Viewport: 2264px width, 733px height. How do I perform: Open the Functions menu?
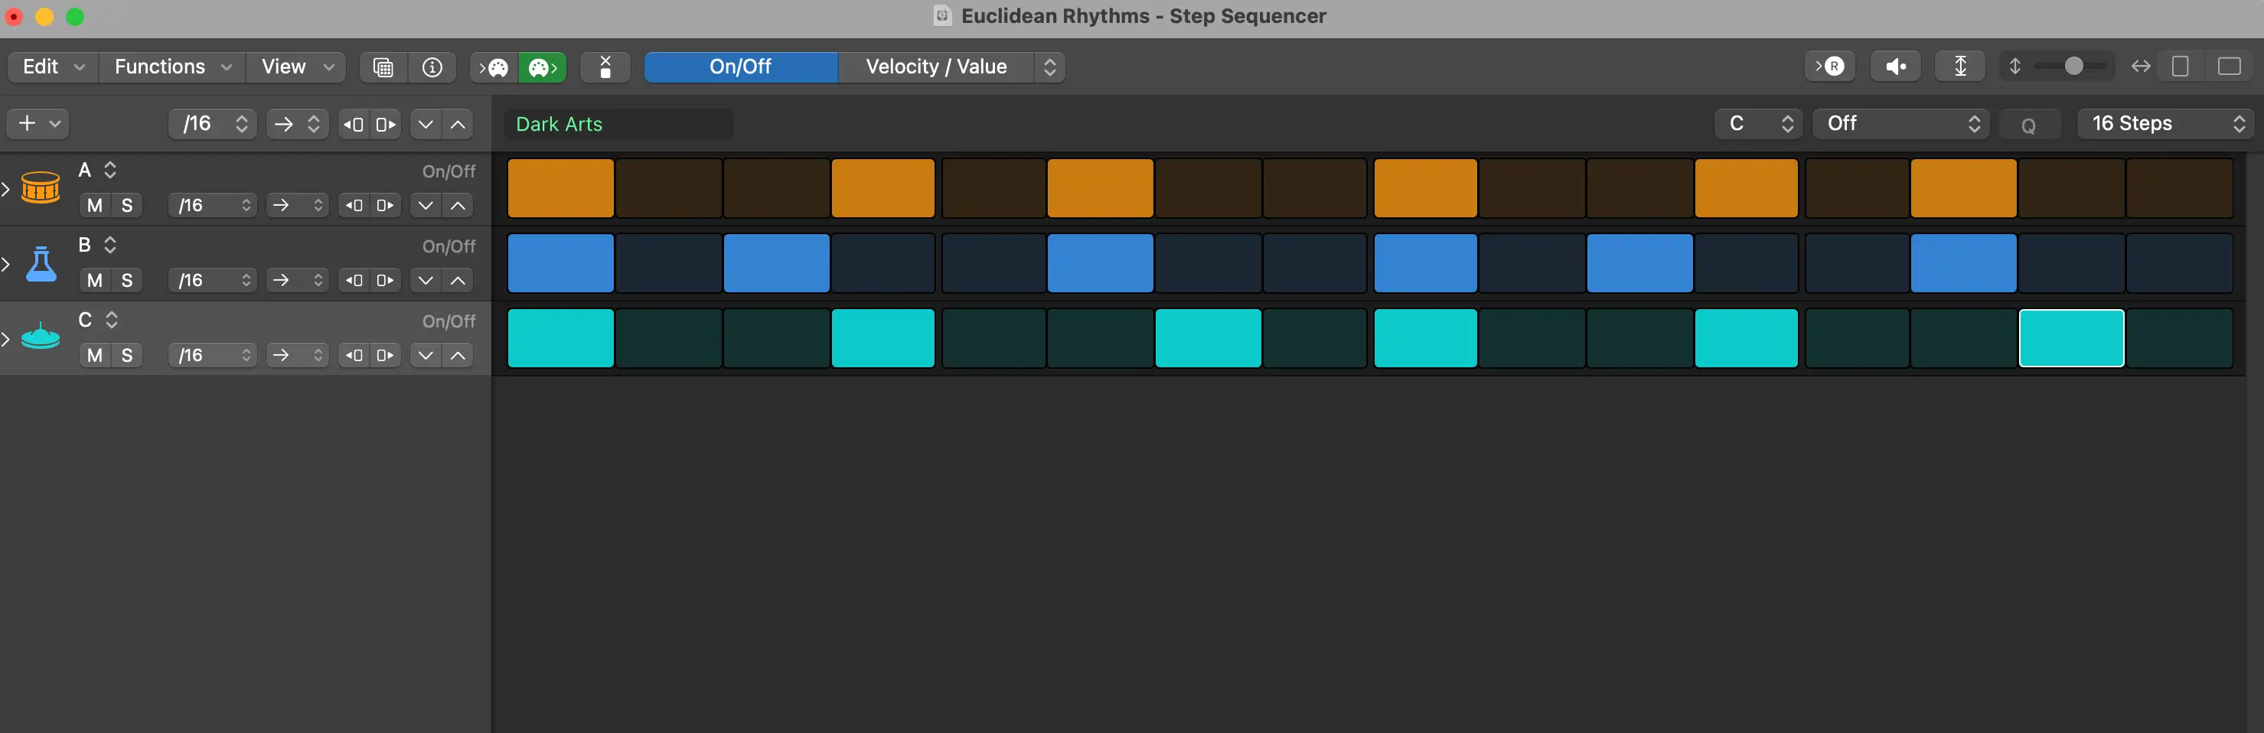[x=172, y=67]
